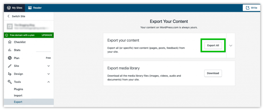The image size is (264, 111).
Task: Click the back arrow beside Switch Site
Action: point(9,16)
